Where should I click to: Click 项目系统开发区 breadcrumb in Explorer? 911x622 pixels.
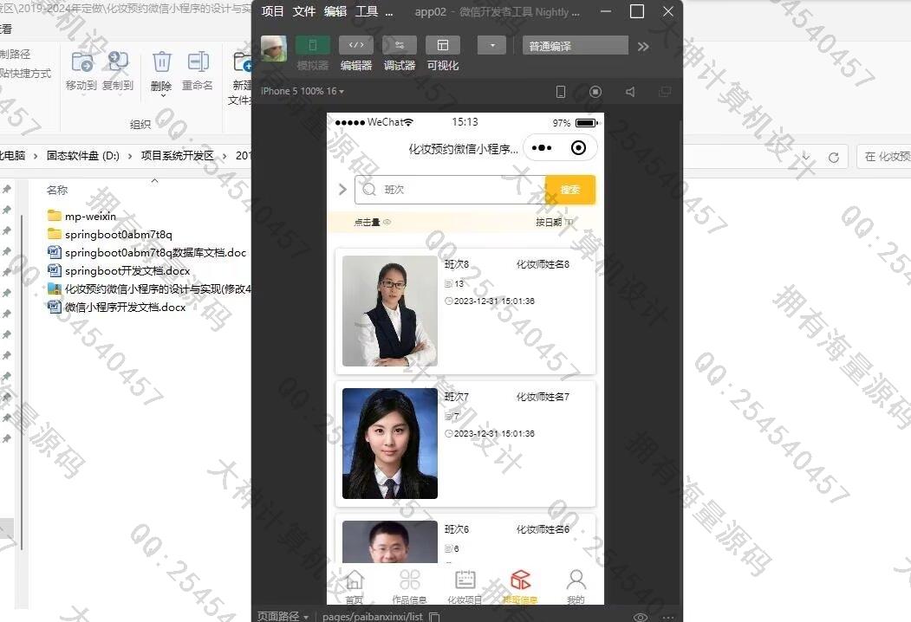tap(177, 156)
